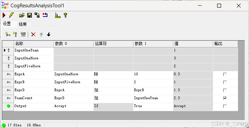This screenshot has height=128, width=249.
Task: Move the row down with the black arrow
Action: click(49, 34)
